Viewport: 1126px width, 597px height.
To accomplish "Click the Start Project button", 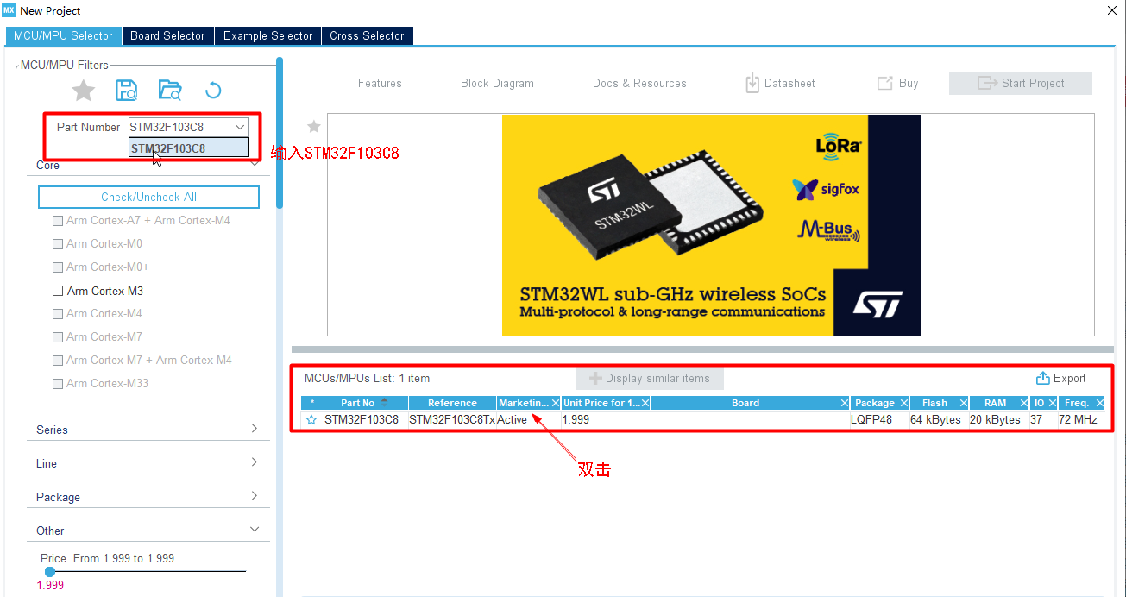I will (1021, 83).
